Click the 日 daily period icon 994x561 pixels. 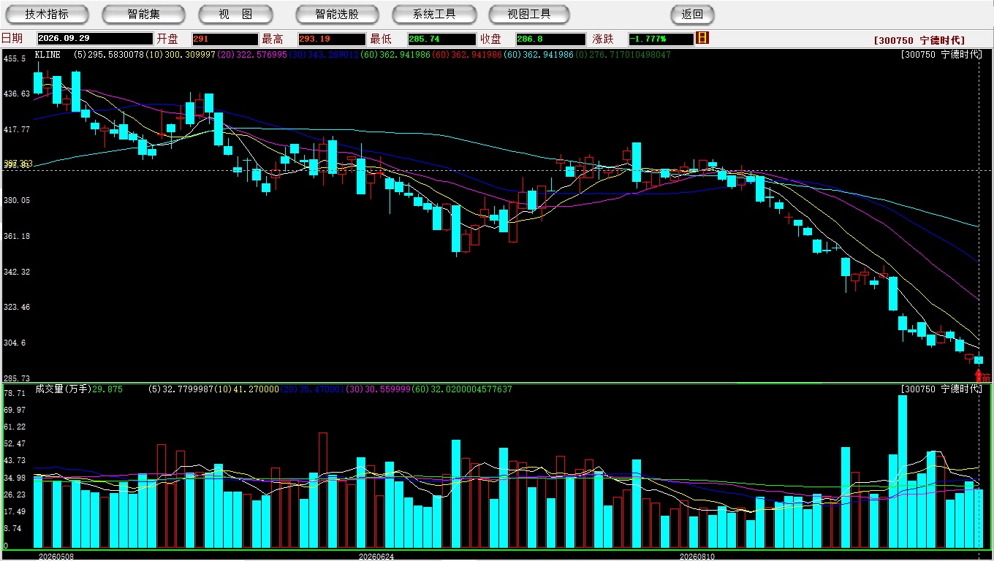click(x=702, y=38)
